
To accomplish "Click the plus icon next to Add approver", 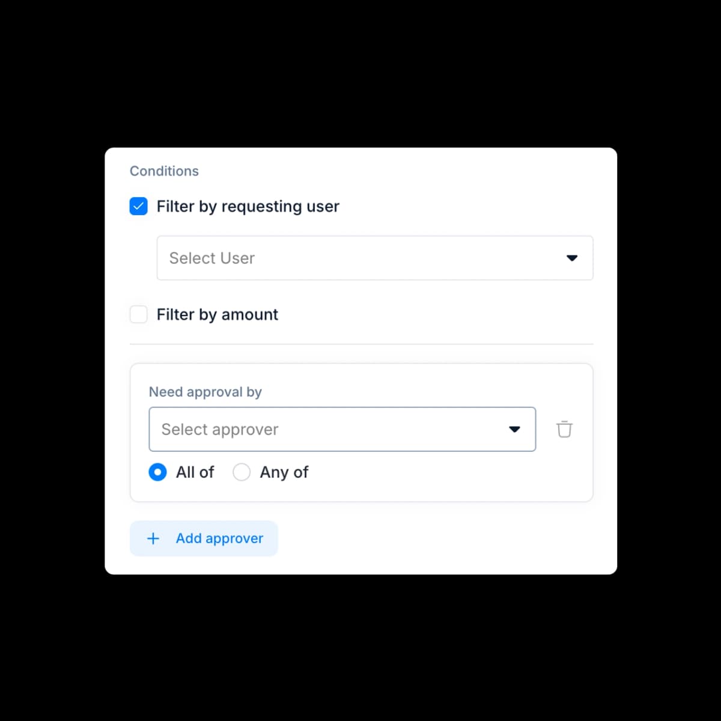I will [x=153, y=538].
